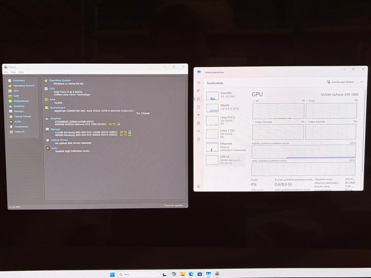The height and width of the screenshot is (278, 371).
Task: Select Graphics in Speccy sidebar list
Action: click(x=19, y=106)
